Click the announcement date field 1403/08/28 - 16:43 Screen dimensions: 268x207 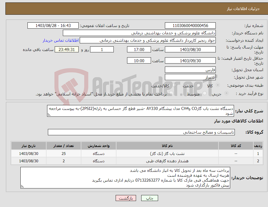[x=53, y=26]
